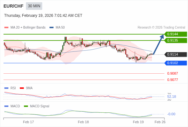
Task: Click the 0.9077 support price value
Action: pos(172,80)
